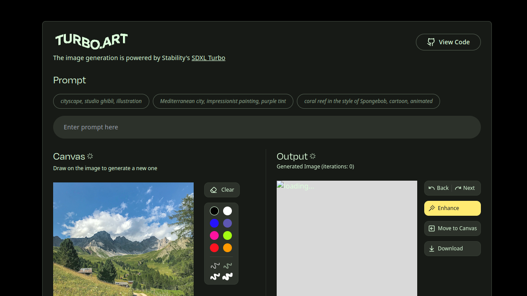This screenshot has height=296, width=527.
Task: Select the pink color swatch
Action: click(214, 235)
